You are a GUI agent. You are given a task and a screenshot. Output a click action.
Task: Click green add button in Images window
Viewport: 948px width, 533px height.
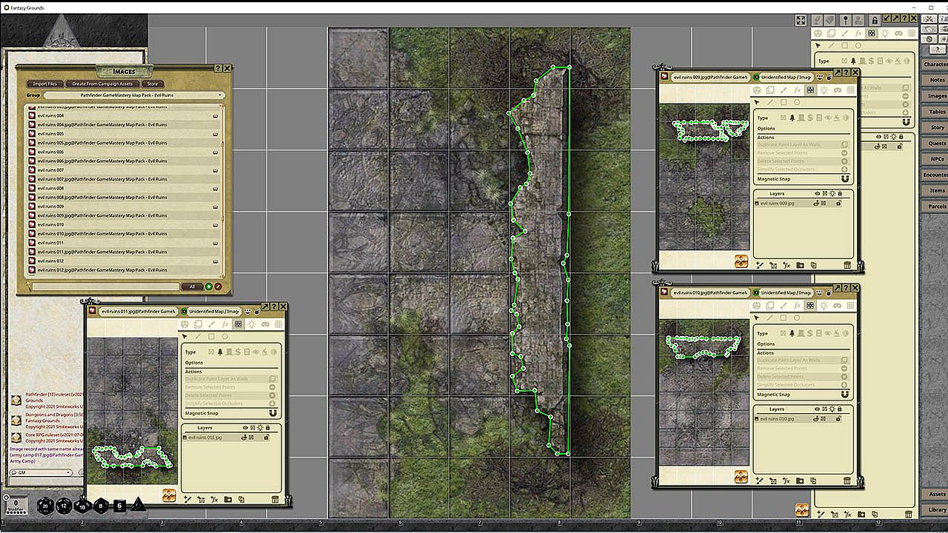click(209, 286)
